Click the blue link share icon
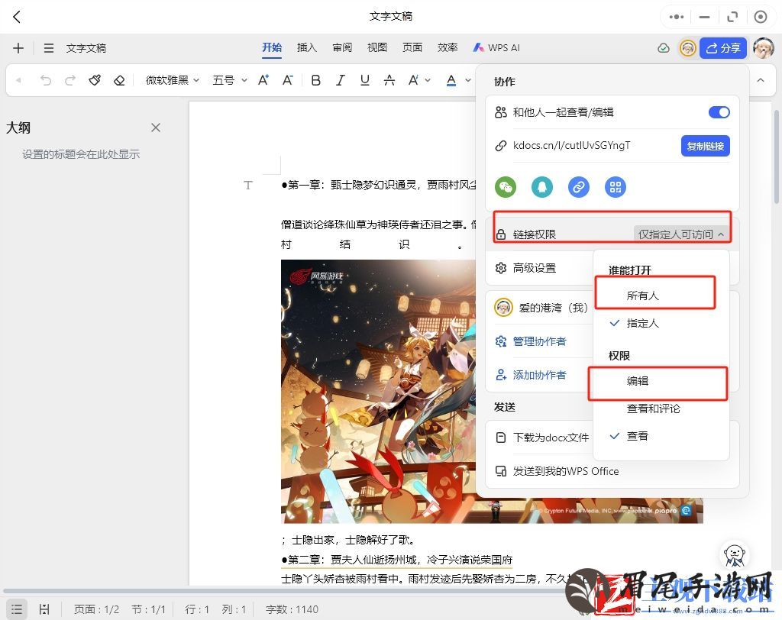Screen dimensions: 782x620 pos(579,187)
